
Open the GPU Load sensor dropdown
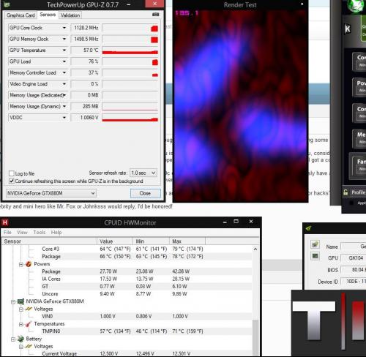point(64,61)
